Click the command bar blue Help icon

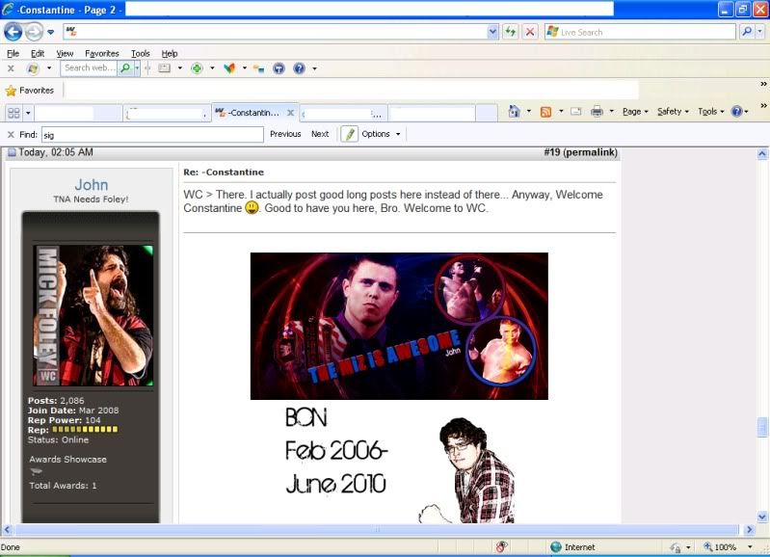736,112
